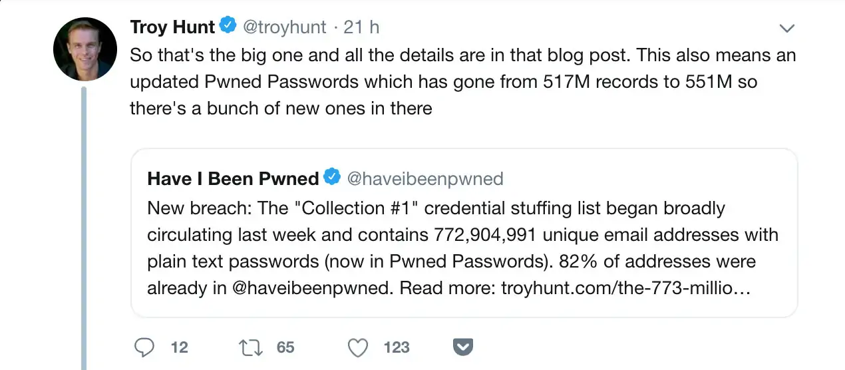Expand the tweet options chevron menu
This screenshot has height=370, width=845.
(x=787, y=27)
